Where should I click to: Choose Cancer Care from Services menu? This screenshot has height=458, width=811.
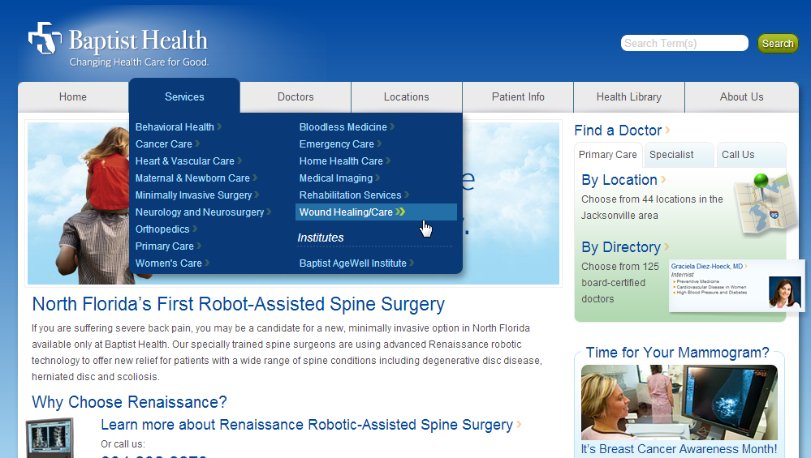coord(163,144)
